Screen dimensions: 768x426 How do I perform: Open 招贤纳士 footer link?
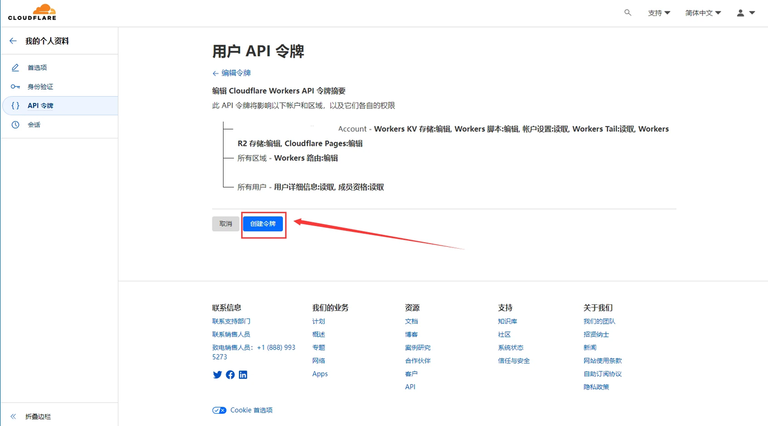[596, 334]
